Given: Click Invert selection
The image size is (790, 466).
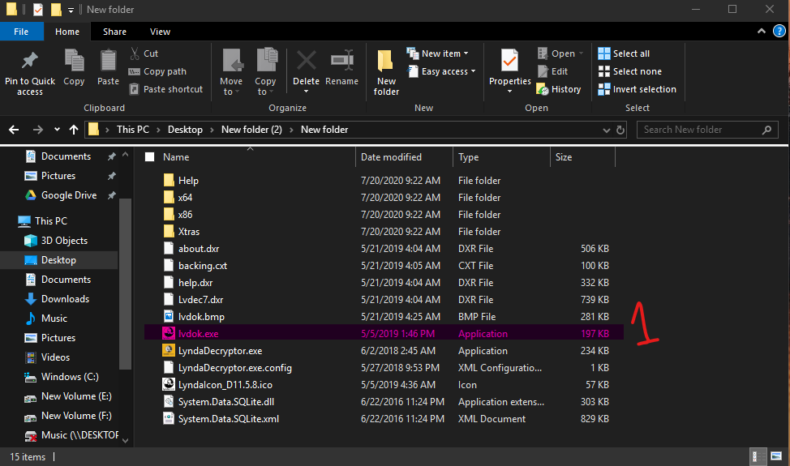Looking at the screenshot, I should point(638,89).
